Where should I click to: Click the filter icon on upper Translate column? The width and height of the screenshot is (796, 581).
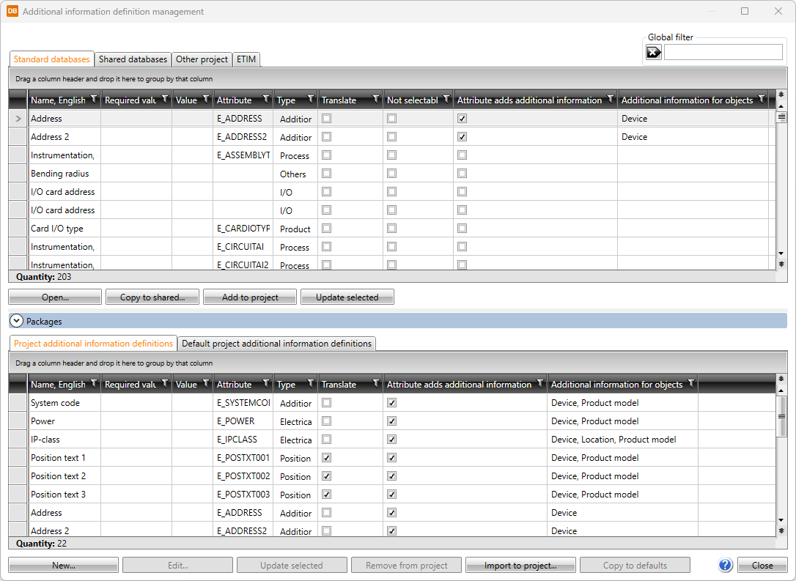point(375,100)
